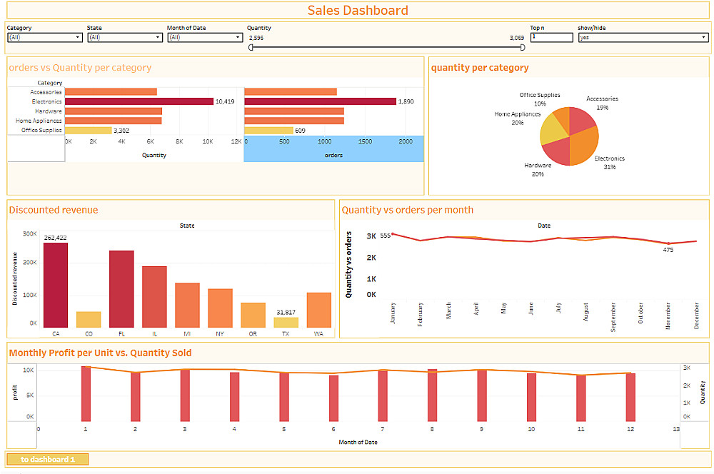This screenshot has height=474, width=714.
Task: Select the TX discounted revenue bar
Action: tap(286, 323)
